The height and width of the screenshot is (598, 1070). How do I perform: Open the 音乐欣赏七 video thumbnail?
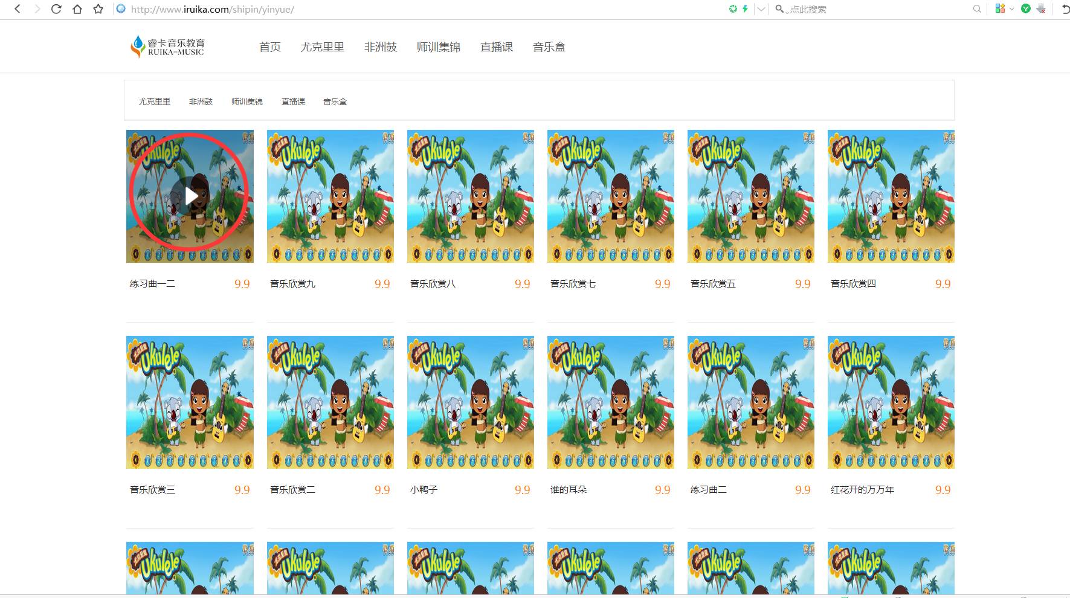tap(611, 196)
